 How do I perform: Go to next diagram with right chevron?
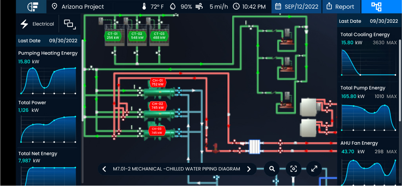pyautogui.click(x=249, y=169)
